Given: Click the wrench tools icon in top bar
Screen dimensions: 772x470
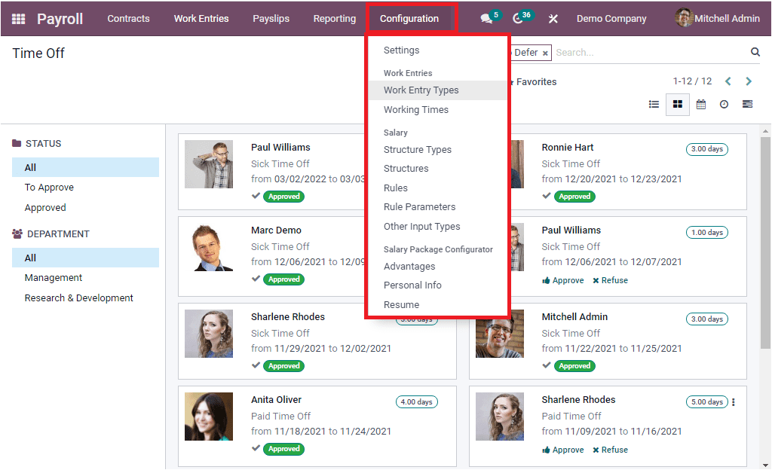Looking at the screenshot, I should tap(553, 18).
